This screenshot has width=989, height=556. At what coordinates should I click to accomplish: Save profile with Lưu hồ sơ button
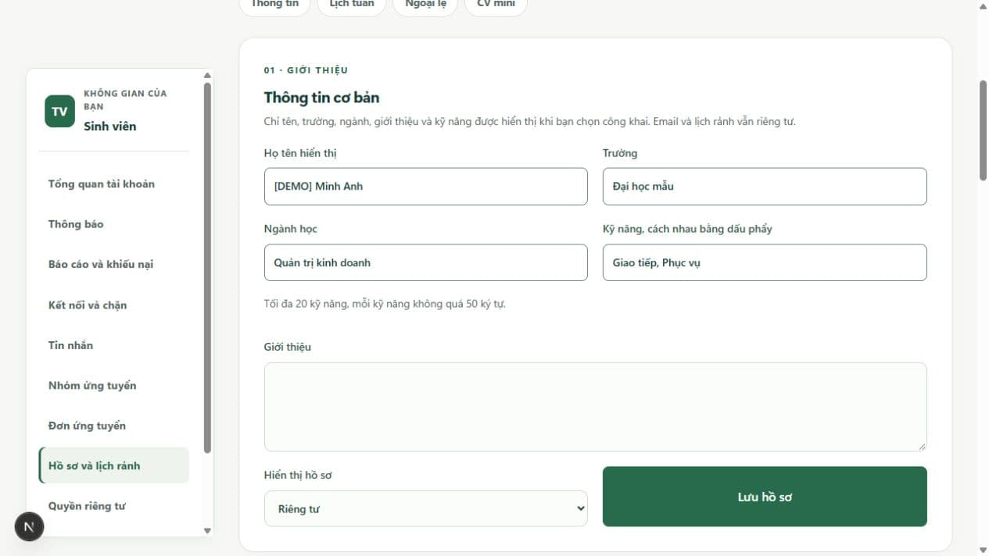[765, 497]
